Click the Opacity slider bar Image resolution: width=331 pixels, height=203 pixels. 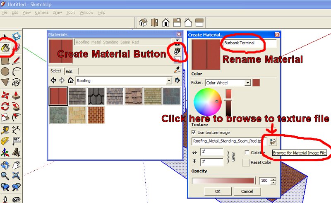[223, 181]
